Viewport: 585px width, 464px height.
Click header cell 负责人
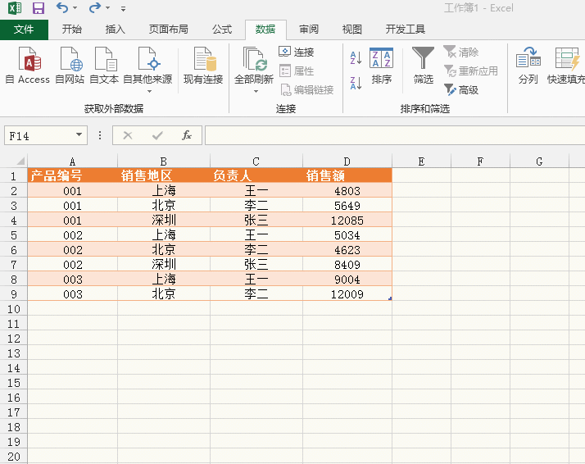click(x=256, y=175)
